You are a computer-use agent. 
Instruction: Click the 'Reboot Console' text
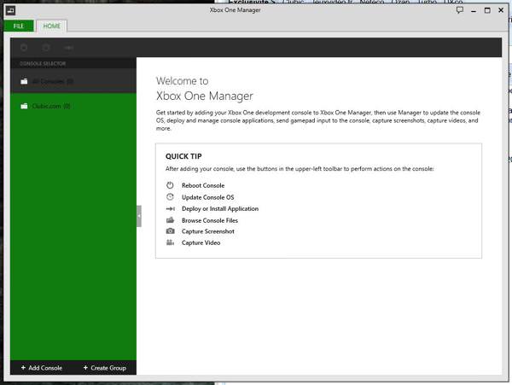[203, 185]
